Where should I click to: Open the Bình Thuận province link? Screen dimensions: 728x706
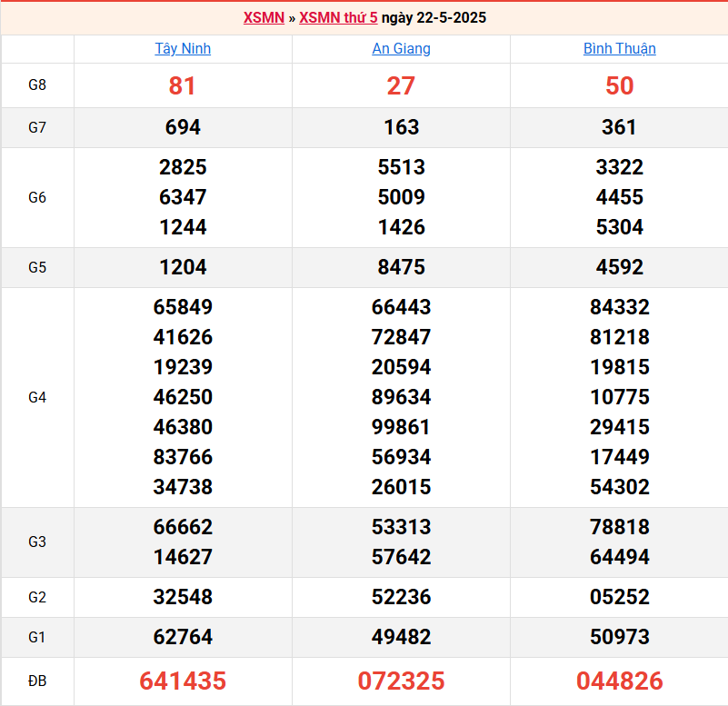pyautogui.click(x=619, y=49)
